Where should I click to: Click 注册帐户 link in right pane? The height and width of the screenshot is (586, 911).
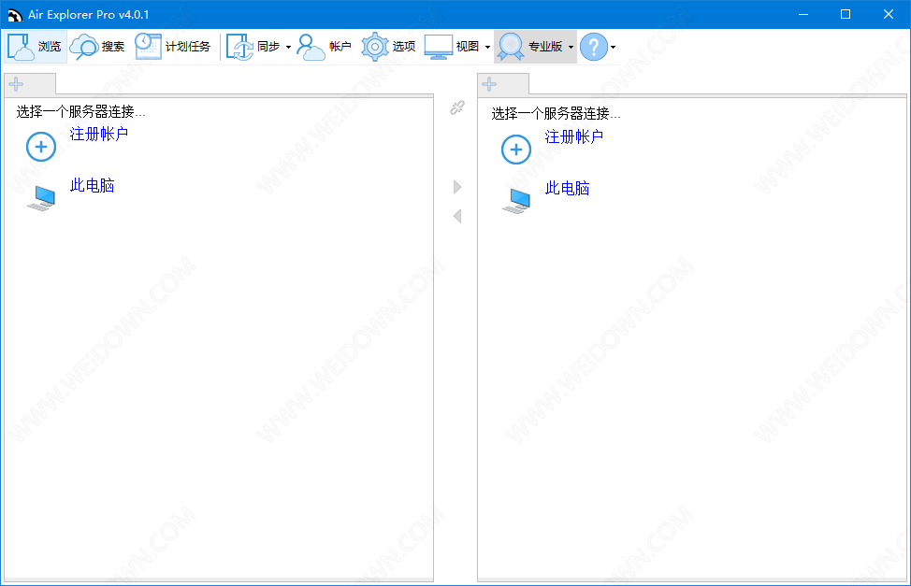point(574,137)
